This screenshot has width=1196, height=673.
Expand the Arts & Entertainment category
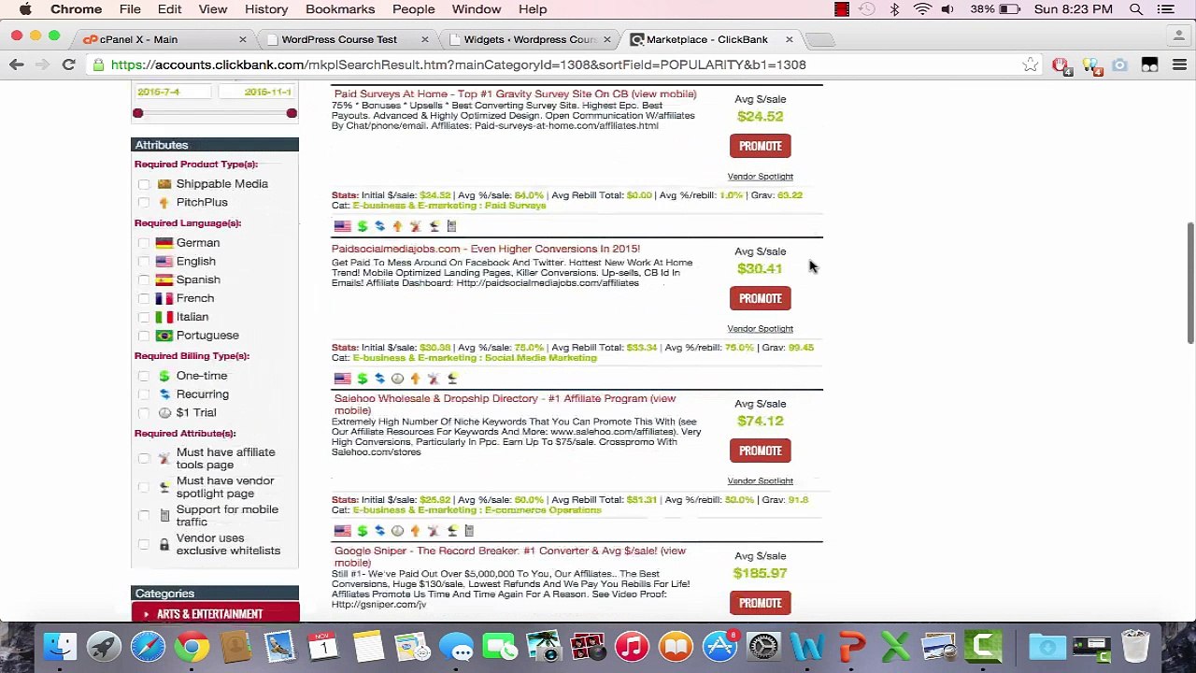click(x=215, y=613)
